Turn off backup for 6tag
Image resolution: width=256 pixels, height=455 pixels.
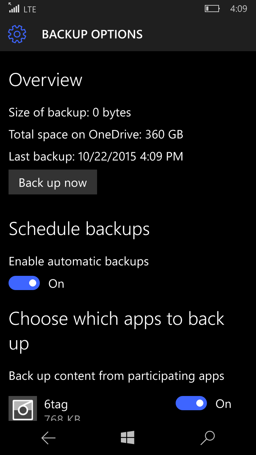pos(191,403)
